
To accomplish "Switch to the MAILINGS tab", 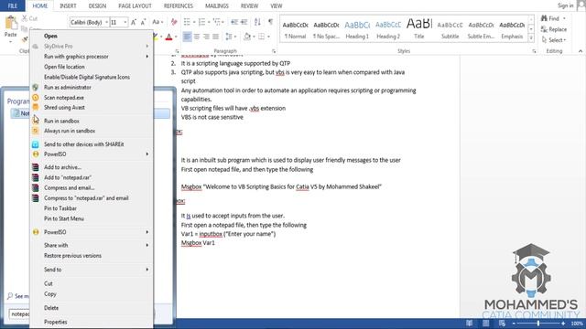I will click(217, 6).
